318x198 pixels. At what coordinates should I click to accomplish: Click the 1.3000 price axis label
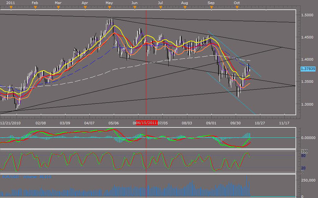pyautogui.click(x=307, y=104)
